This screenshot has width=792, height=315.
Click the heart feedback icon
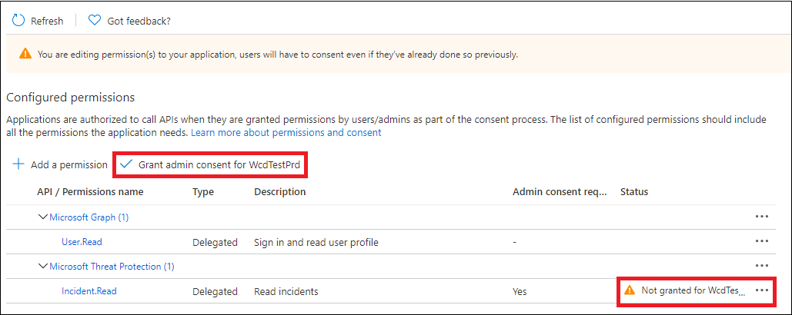click(95, 21)
